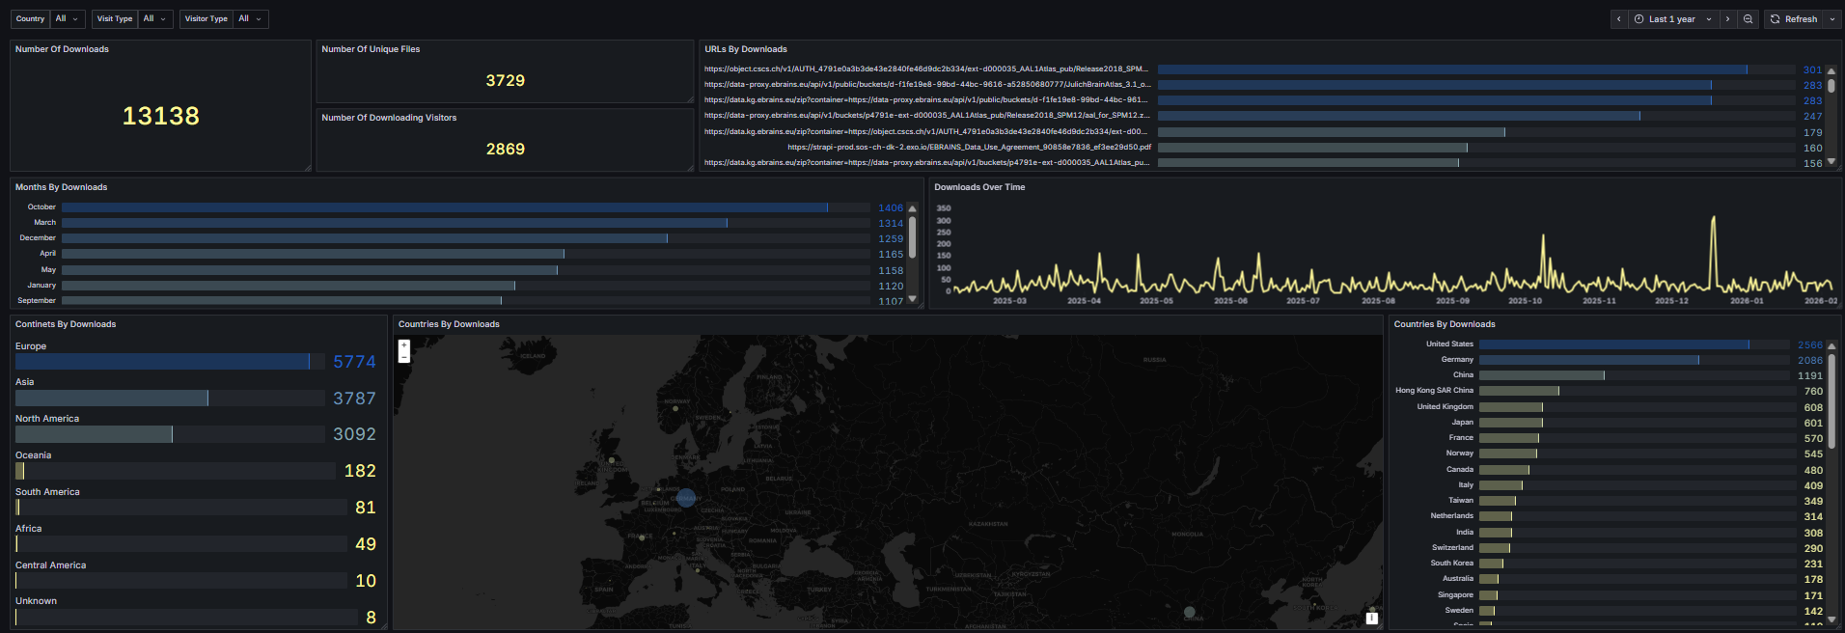This screenshot has width=1845, height=633.
Task: Click scroll-up arrow in Months By Downloads
Action: (x=912, y=208)
